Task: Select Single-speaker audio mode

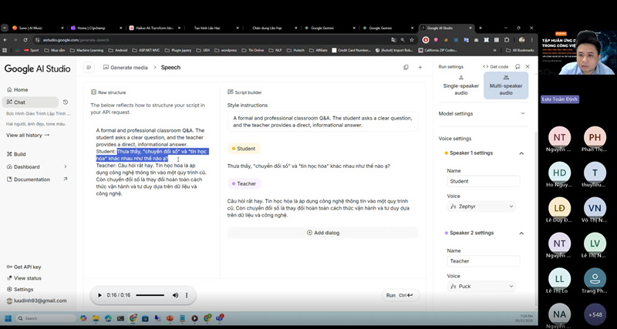Action: [461, 86]
